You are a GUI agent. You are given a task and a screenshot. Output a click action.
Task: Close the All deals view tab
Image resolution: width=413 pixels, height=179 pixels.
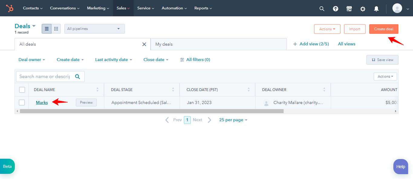[144, 44]
